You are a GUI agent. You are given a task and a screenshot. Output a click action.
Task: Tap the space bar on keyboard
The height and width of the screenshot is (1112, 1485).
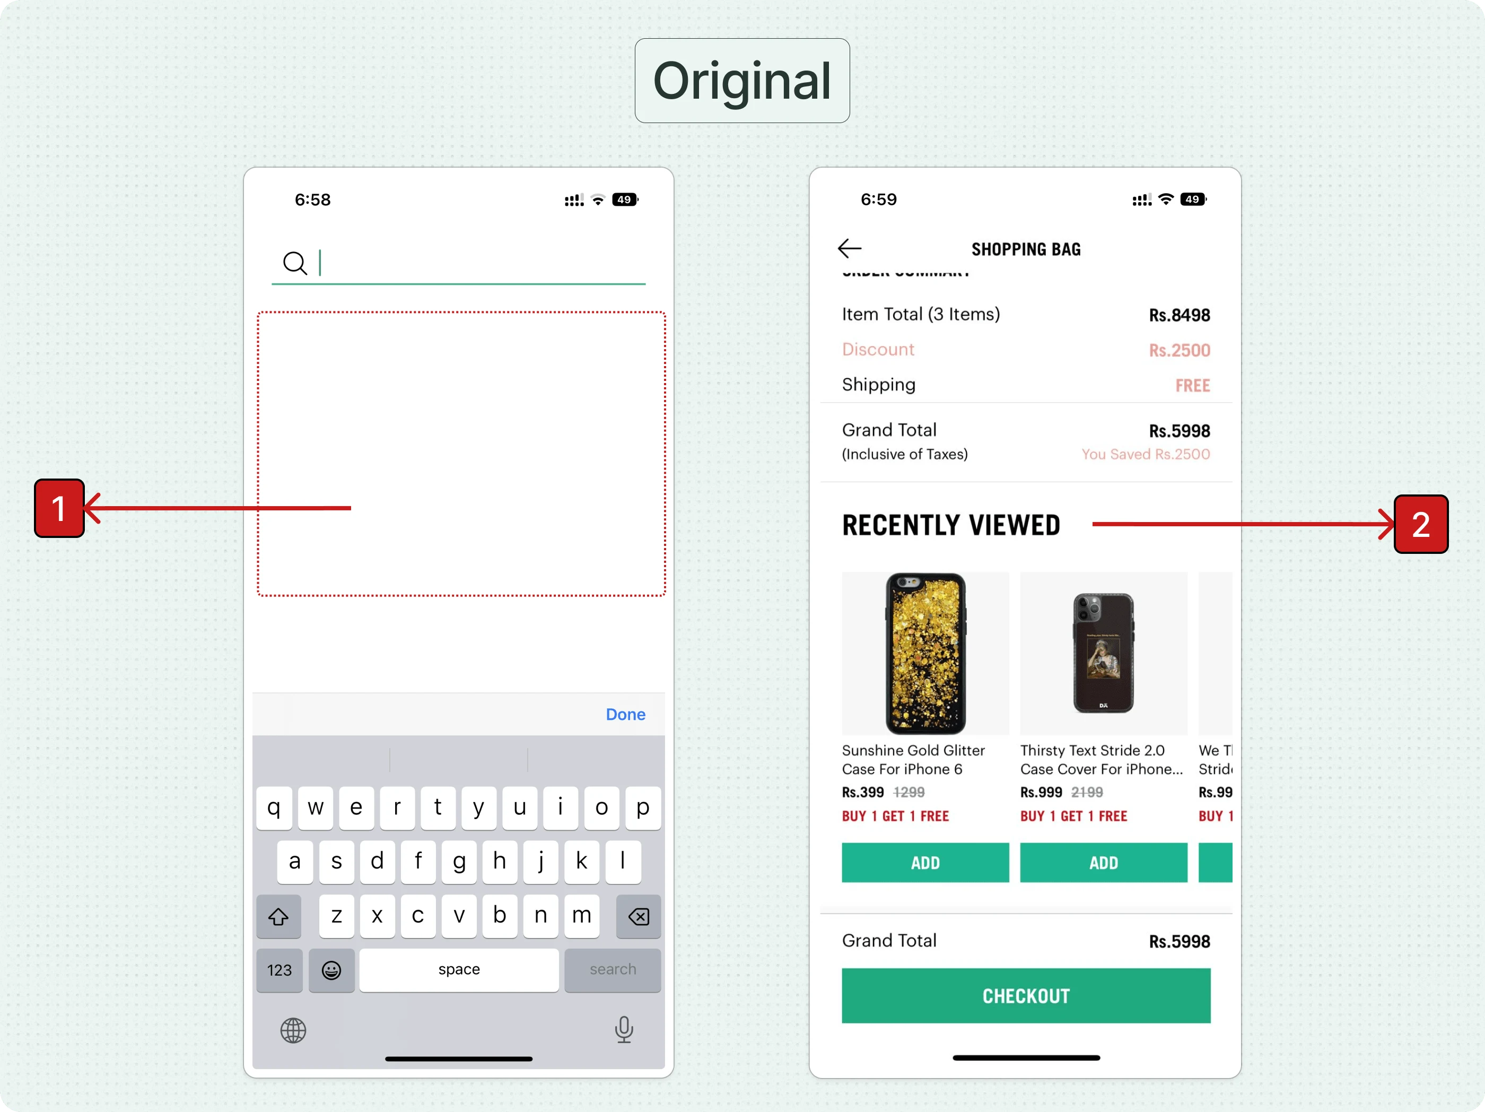point(459,969)
